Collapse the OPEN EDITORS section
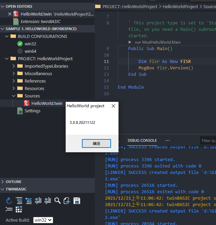The height and width of the screenshot is (225, 216). (x=2, y=6)
